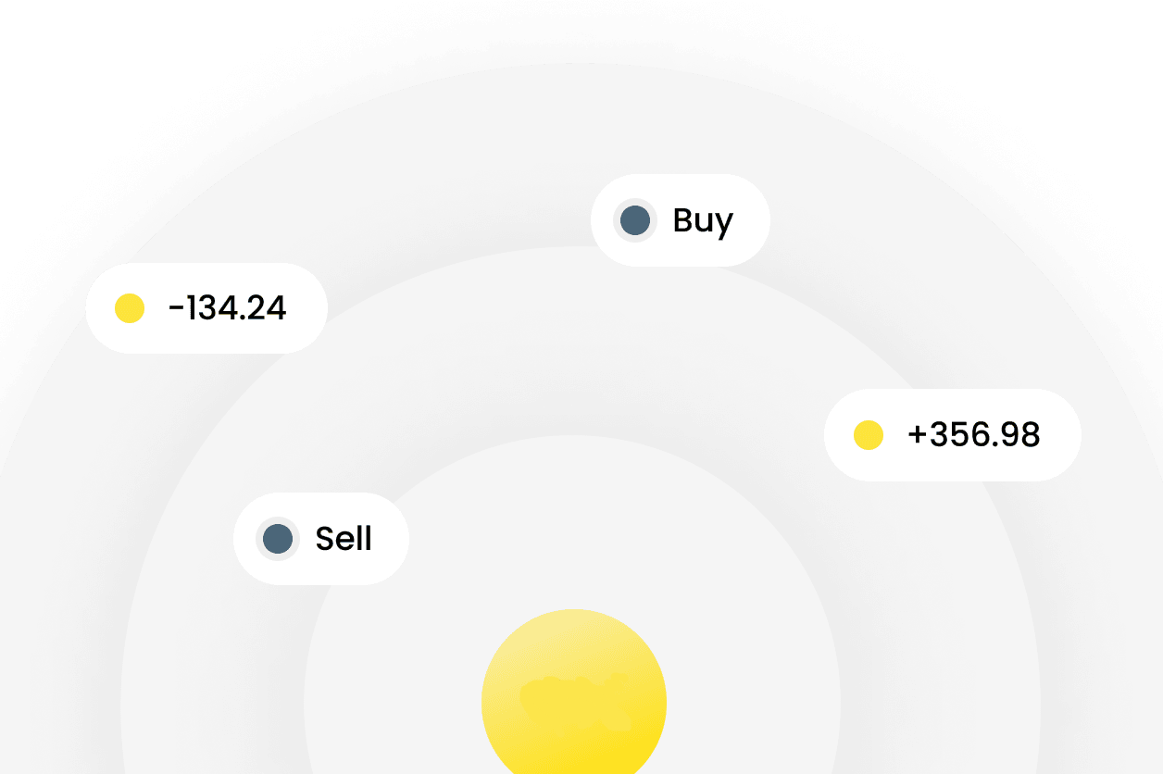Click the blue-gray dot beside Buy

(635, 220)
